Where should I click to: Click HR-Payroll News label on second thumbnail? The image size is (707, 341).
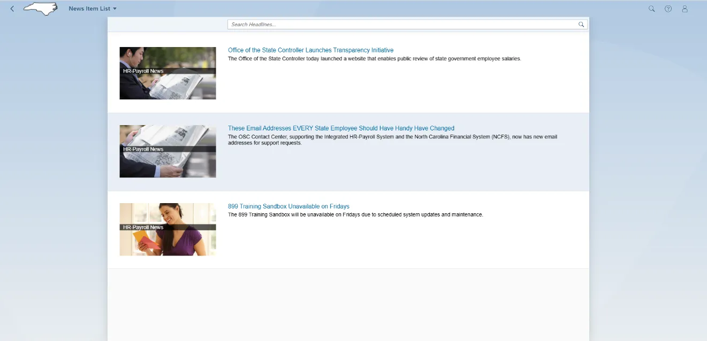tap(143, 149)
